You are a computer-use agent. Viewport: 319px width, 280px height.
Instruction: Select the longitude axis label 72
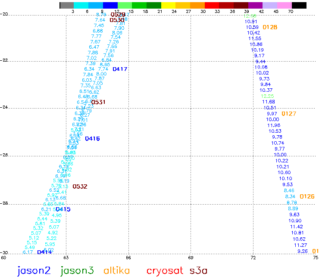(253, 258)
